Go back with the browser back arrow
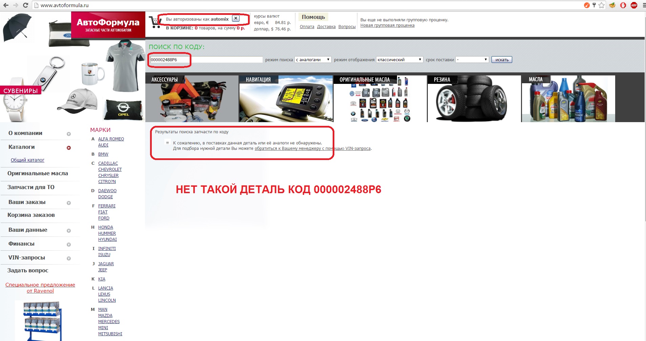This screenshot has height=341, width=646. [x=6, y=5]
